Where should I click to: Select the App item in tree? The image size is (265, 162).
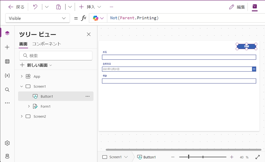tap(37, 77)
